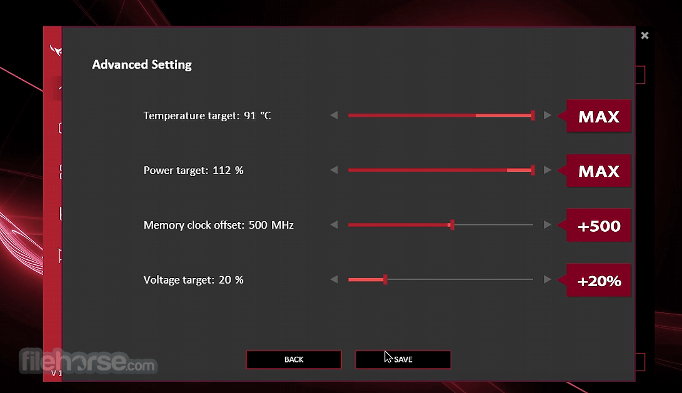Decrease Power target with left arrow

334,170
